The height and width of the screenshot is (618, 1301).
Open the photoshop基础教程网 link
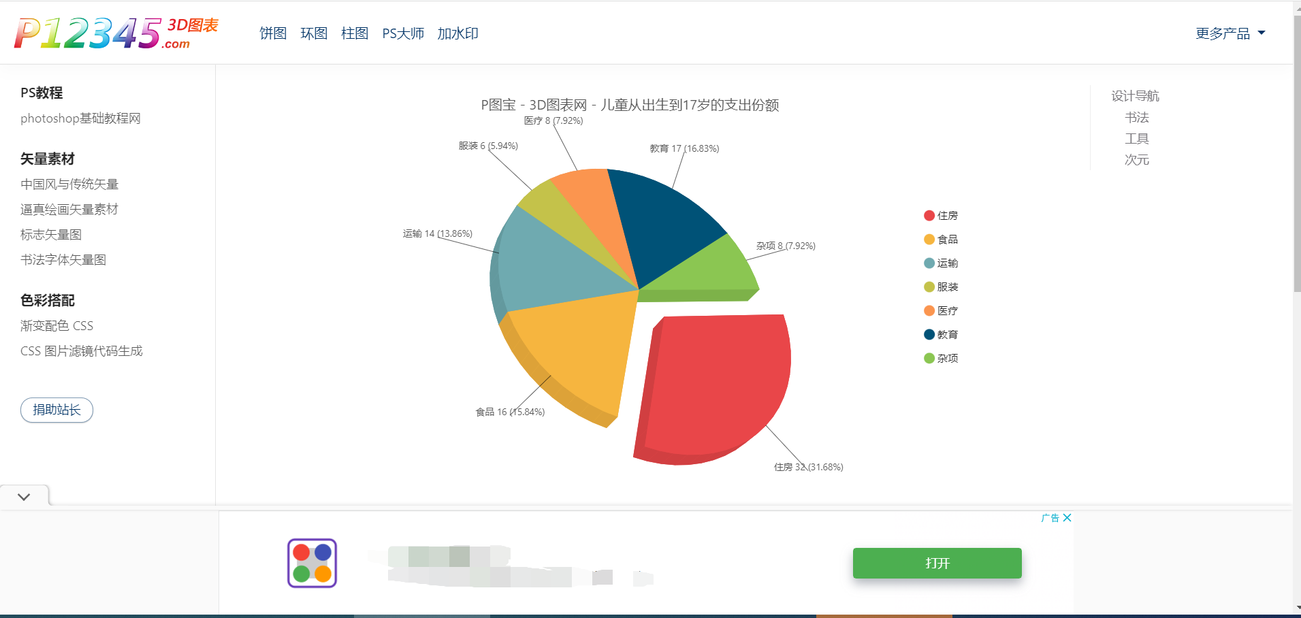coord(80,118)
